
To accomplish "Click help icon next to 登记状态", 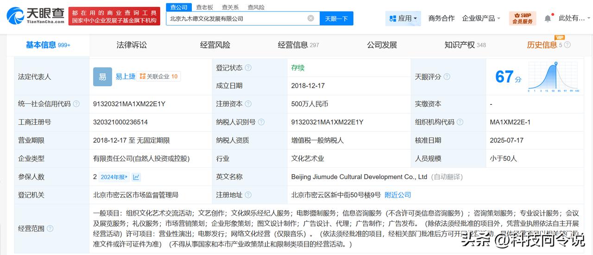I will [248, 68].
